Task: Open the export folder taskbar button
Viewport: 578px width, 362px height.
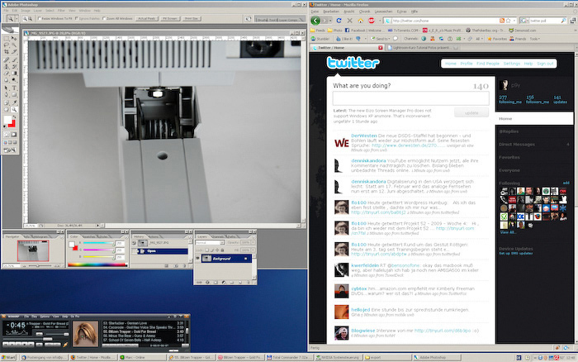Action: 387,357
